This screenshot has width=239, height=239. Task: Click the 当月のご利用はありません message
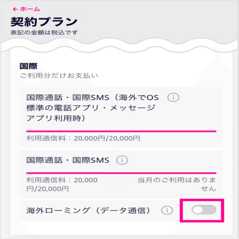[x=177, y=185]
